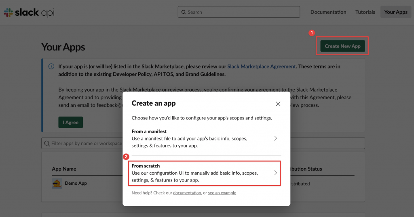
Task: Click the Create New App button
Action: point(342,46)
